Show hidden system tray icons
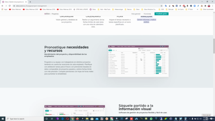This screenshot has width=215, height=121. pos(190,119)
